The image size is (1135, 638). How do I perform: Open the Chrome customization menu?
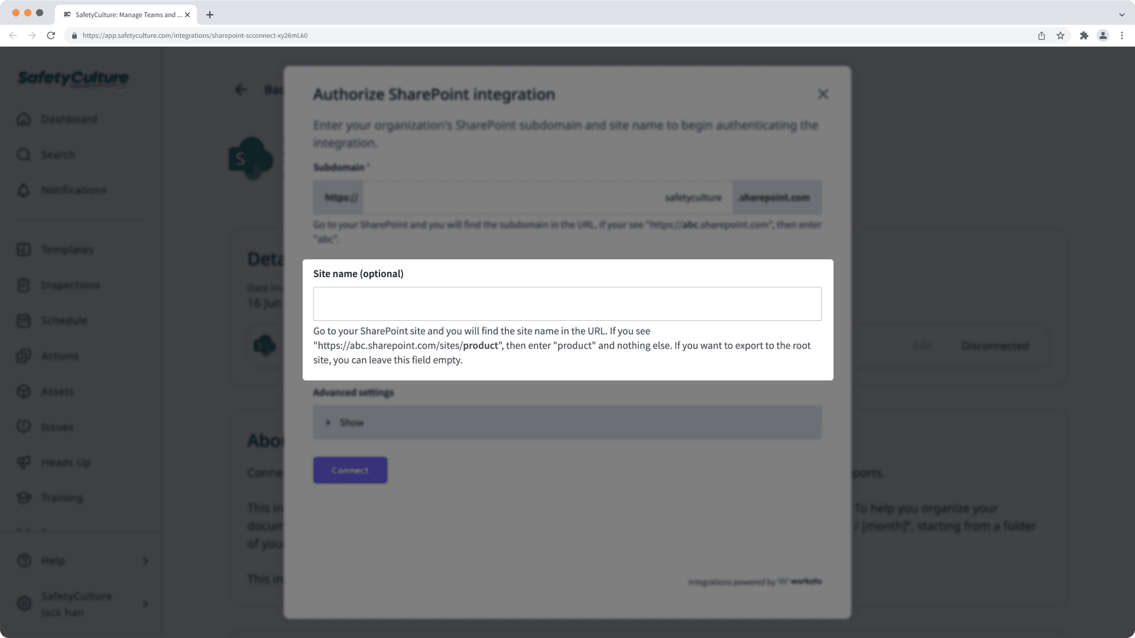coord(1122,35)
